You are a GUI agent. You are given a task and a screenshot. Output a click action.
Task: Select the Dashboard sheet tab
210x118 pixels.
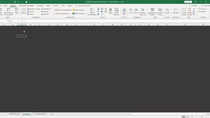(x=27, y=114)
